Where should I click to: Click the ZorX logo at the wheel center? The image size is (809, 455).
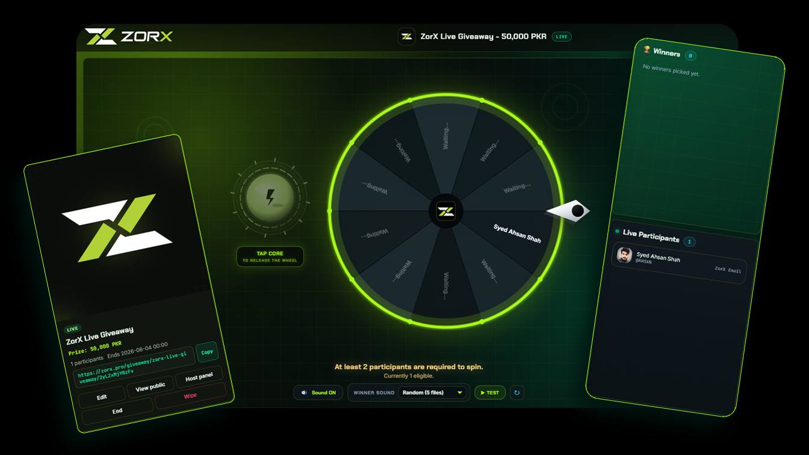(x=446, y=211)
